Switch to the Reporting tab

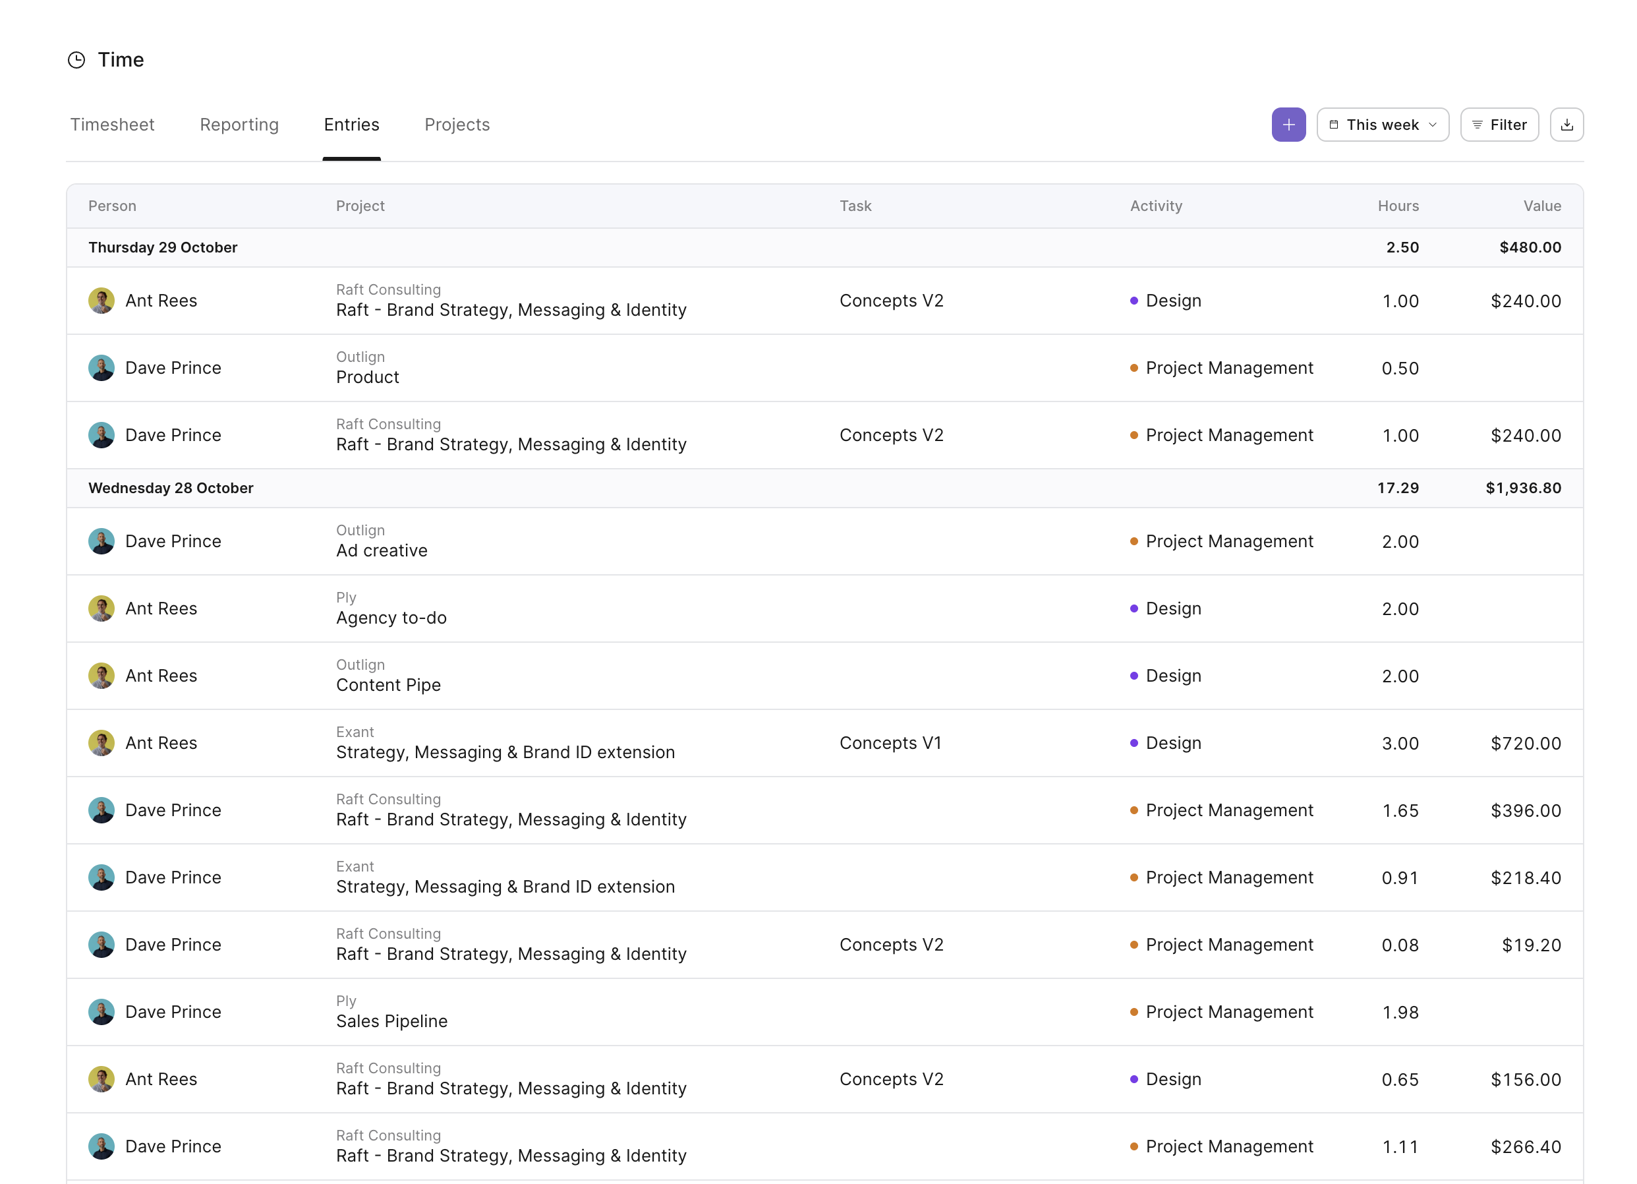[x=239, y=125]
